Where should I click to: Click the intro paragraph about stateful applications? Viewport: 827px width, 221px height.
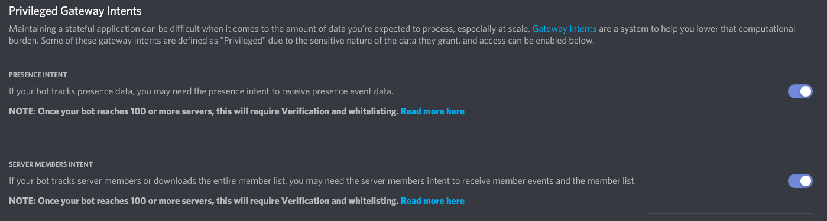click(x=402, y=35)
